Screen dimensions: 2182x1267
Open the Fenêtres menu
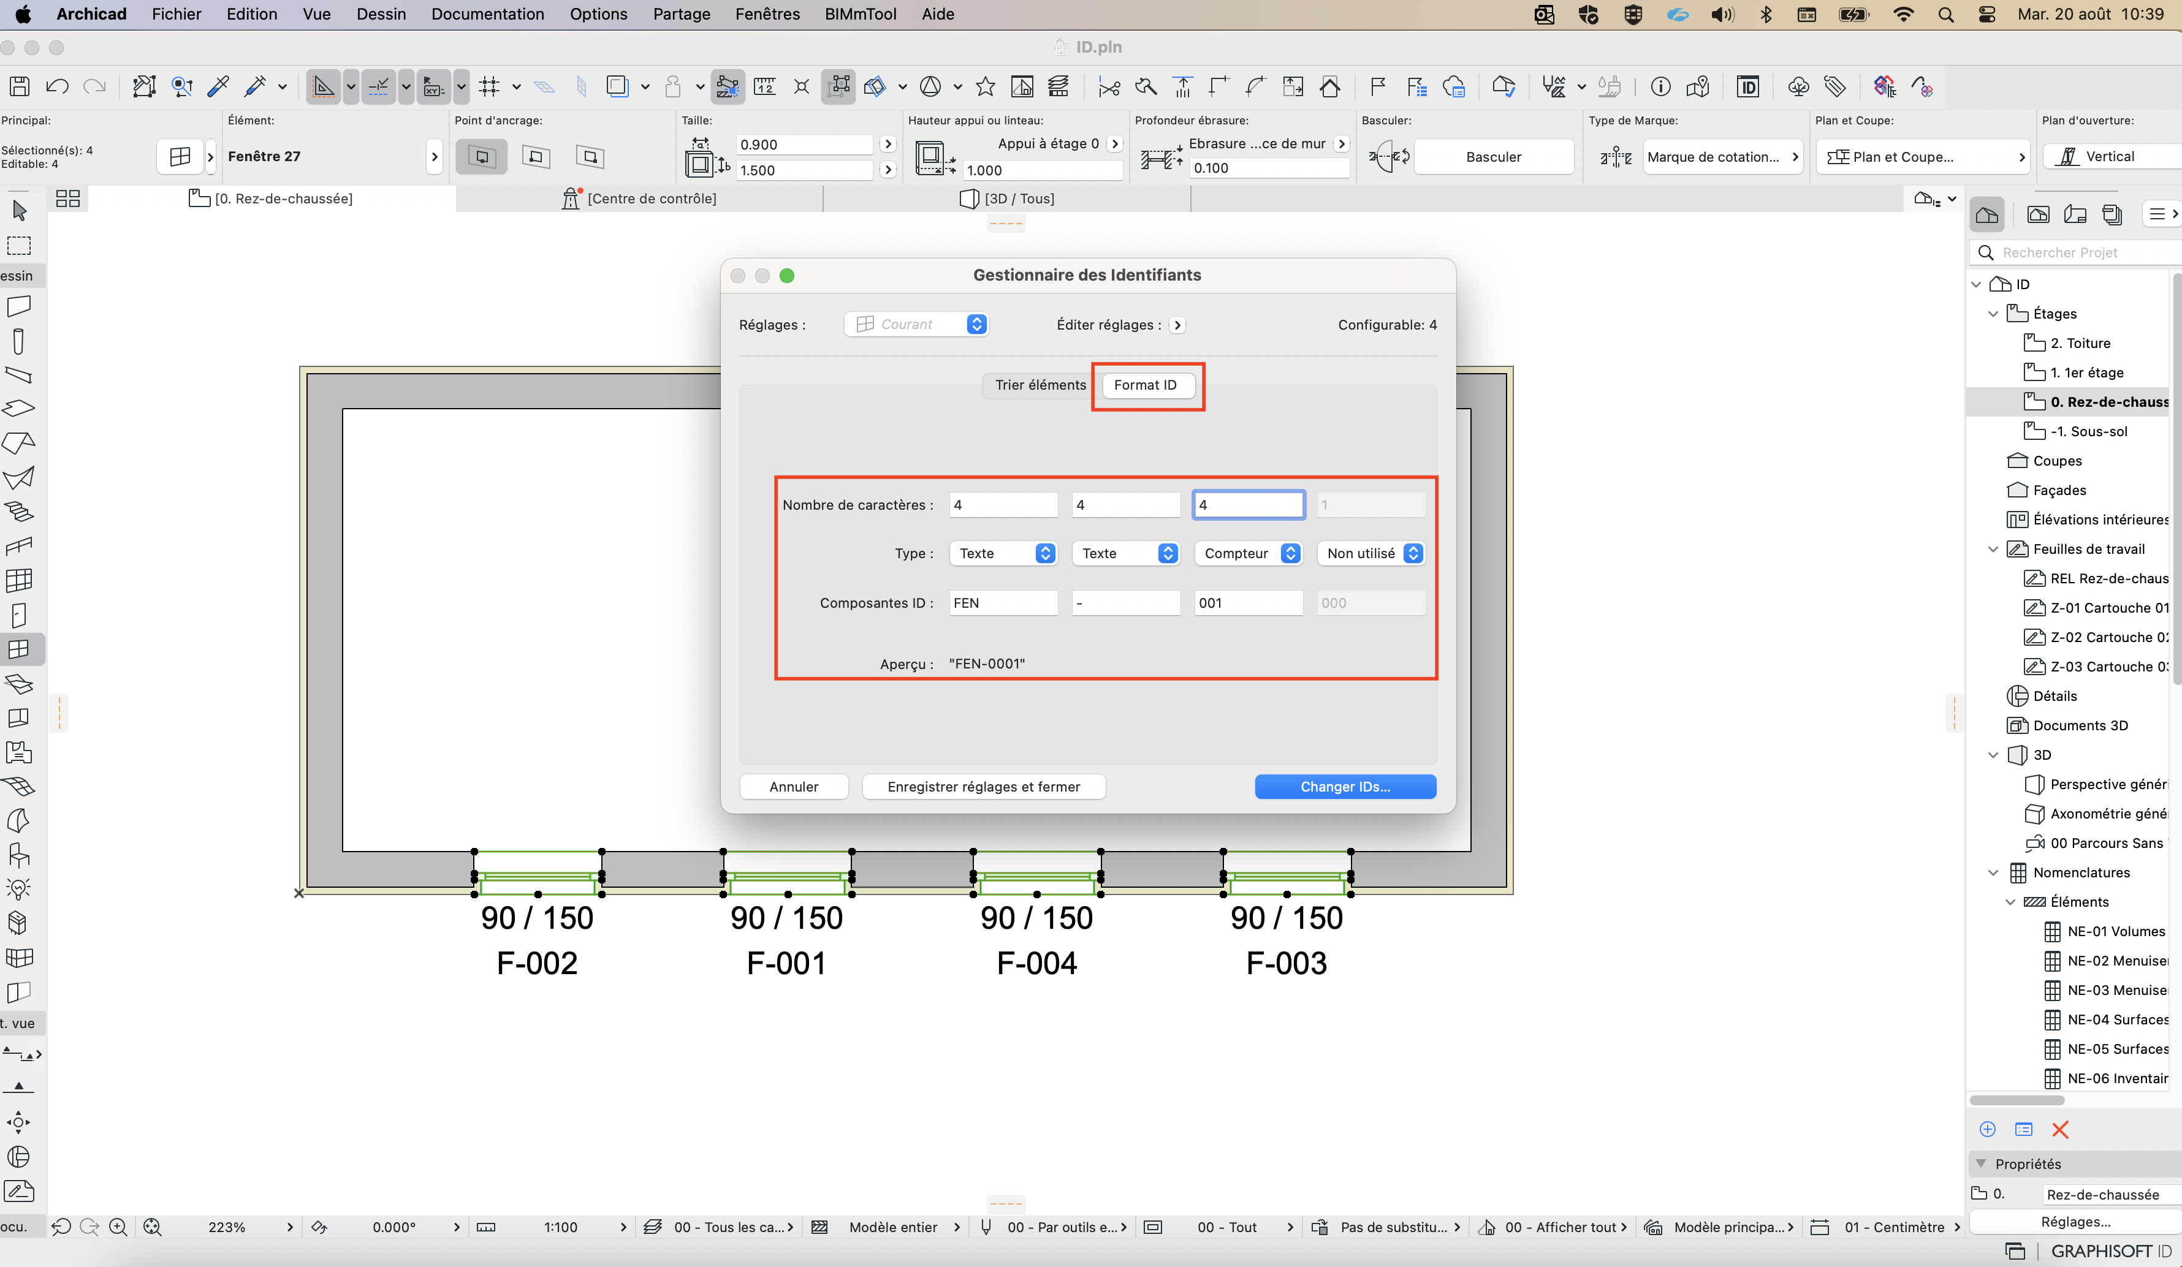click(767, 14)
